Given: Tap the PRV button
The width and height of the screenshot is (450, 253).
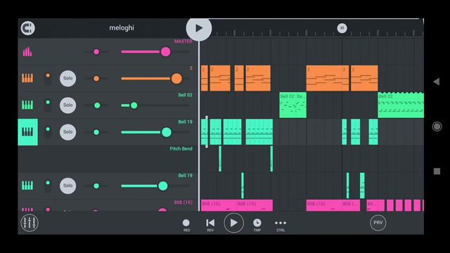Looking at the screenshot, I should tap(378, 223).
